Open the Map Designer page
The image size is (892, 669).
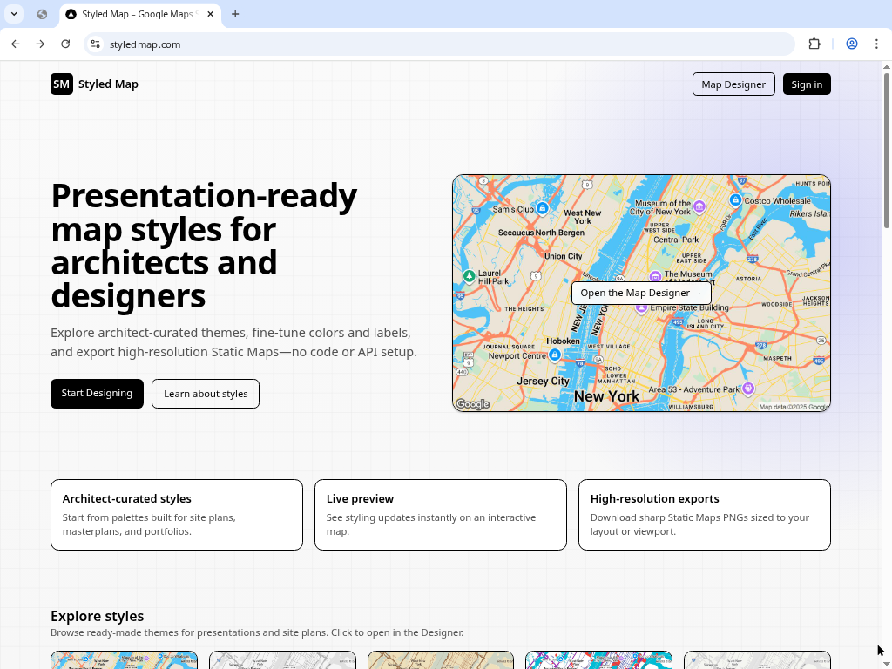pyautogui.click(x=733, y=84)
